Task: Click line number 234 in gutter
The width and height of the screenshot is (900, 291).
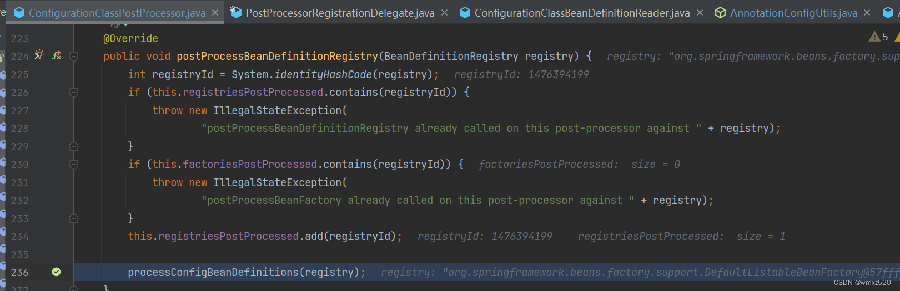Action: [19, 236]
